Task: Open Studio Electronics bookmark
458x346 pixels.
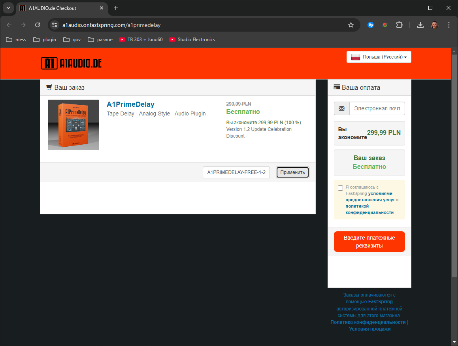Action: [192, 40]
